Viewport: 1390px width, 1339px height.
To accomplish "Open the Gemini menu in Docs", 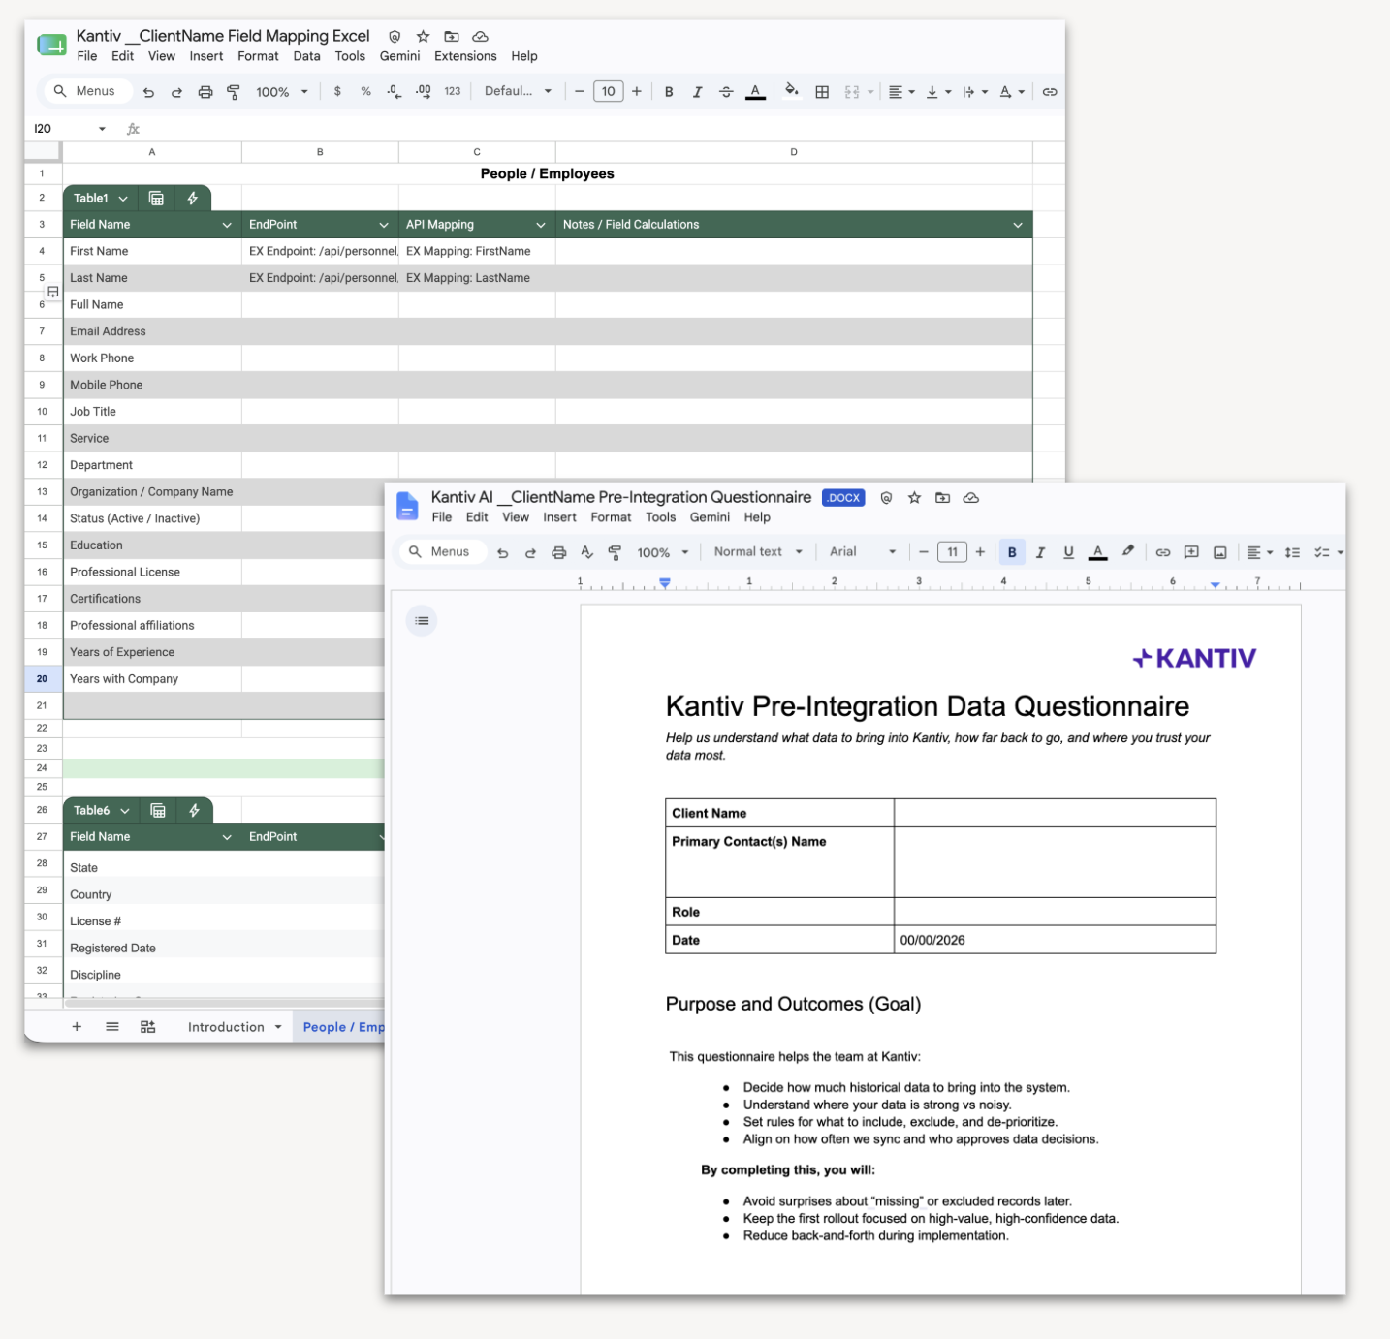I will pos(710,517).
